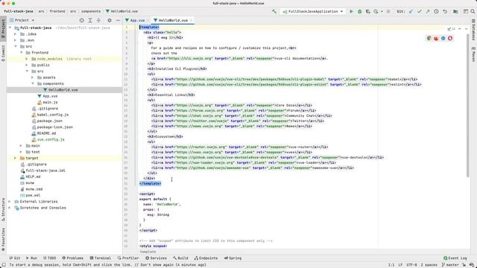Open Project panel settings gear
This screenshot has height=268, width=477.
point(110,20)
